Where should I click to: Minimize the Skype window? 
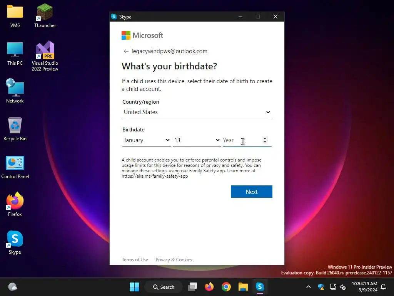(240, 17)
